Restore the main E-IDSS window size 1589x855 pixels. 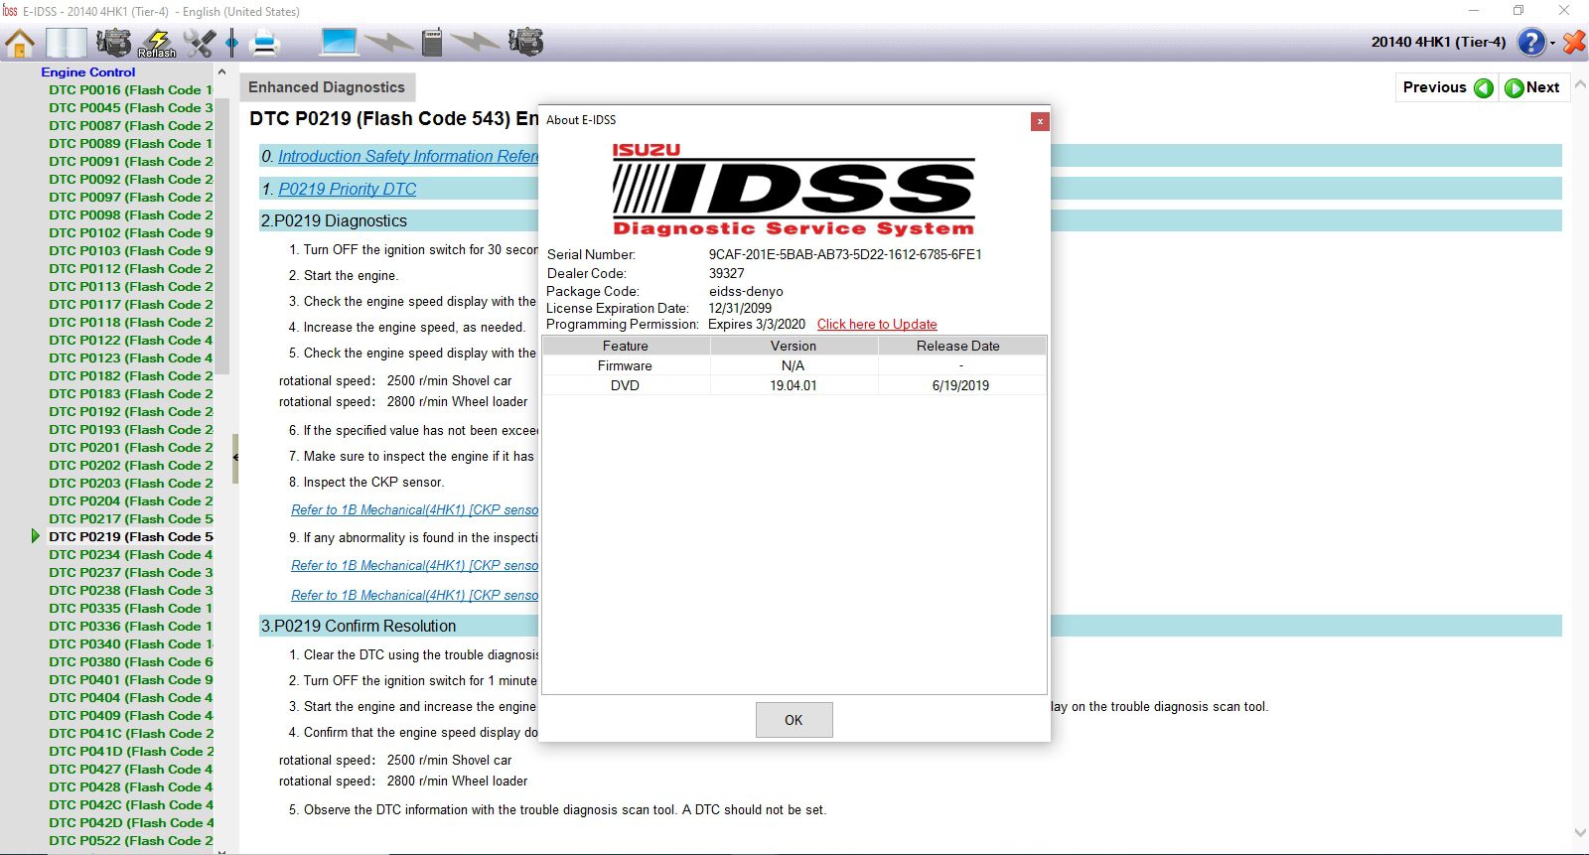(1518, 11)
